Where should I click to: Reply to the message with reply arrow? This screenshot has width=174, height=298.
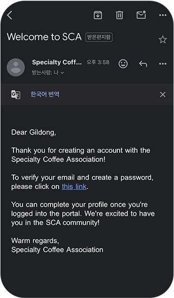143,64
